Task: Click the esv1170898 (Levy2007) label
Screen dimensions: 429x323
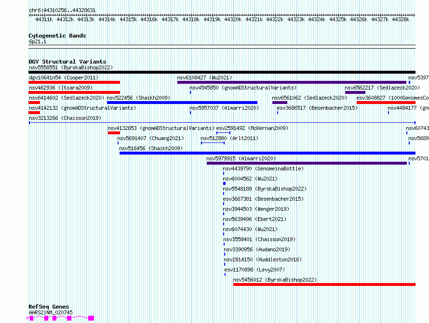Action: click(x=255, y=270)
